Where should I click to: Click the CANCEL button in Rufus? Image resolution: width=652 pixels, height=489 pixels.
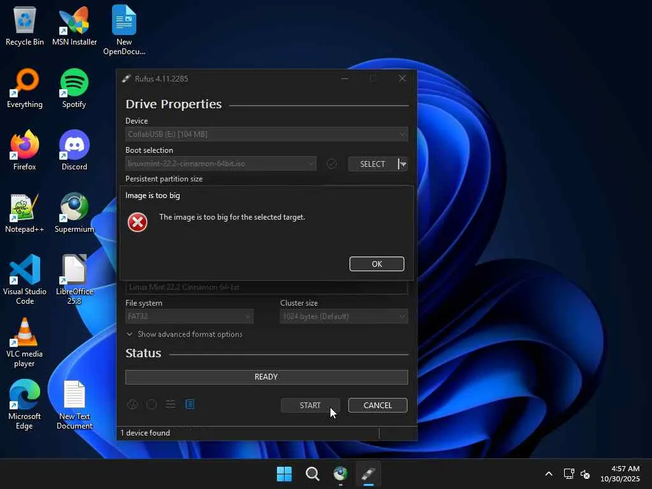tap(378, 406)
